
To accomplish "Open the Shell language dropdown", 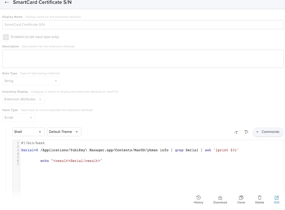I will click(28, 132).
